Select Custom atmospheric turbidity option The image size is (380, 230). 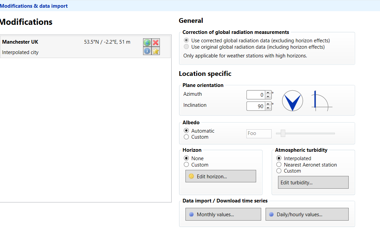tap(279, 171)
